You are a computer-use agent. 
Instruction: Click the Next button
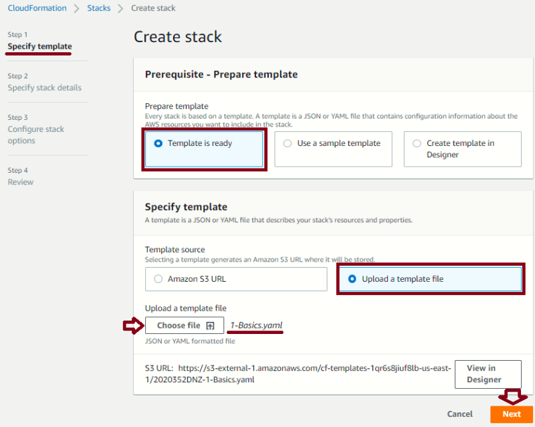(511, 414)
